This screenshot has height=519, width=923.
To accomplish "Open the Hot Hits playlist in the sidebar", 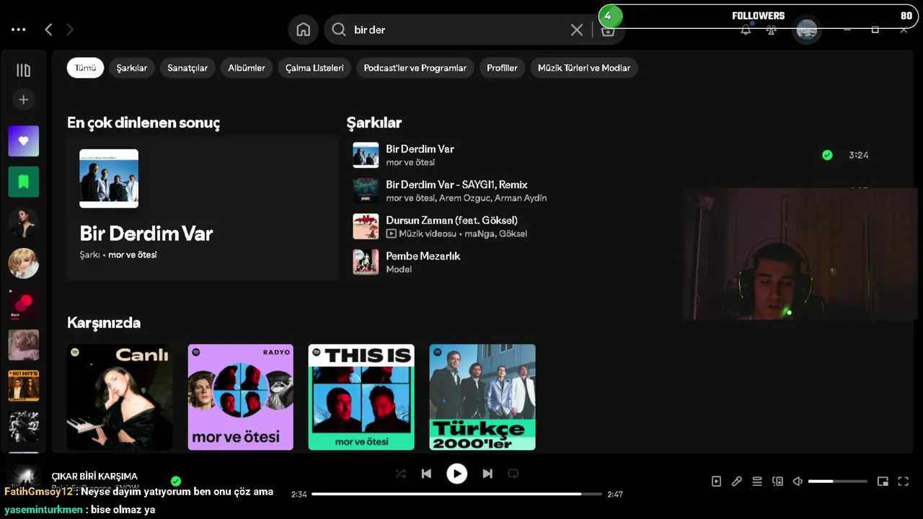I will tap(23, 386).
